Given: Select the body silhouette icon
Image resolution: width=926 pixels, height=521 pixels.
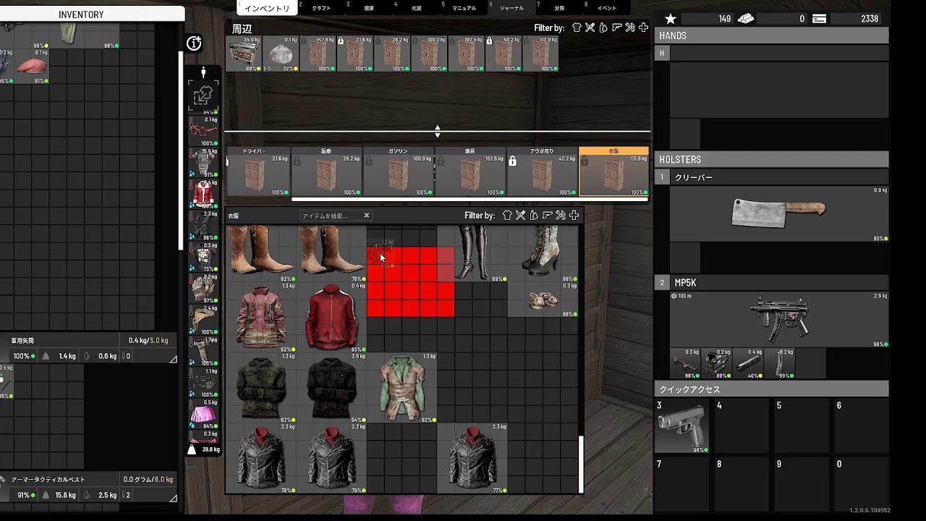Looking at the screenshot, I should pos(203,72).
